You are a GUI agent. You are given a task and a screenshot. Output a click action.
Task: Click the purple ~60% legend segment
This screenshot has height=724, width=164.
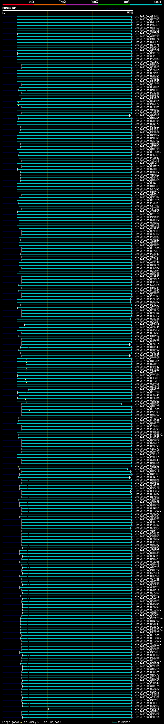(x=82, y=5)
